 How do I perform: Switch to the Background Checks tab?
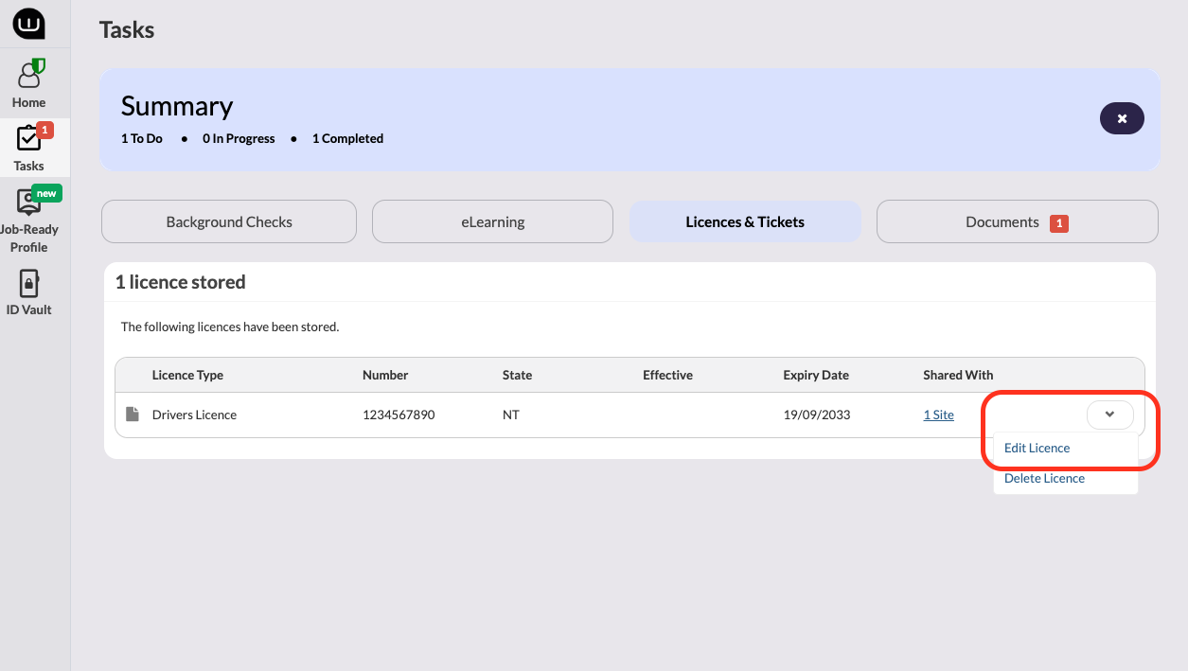click(x=228, y=221)
